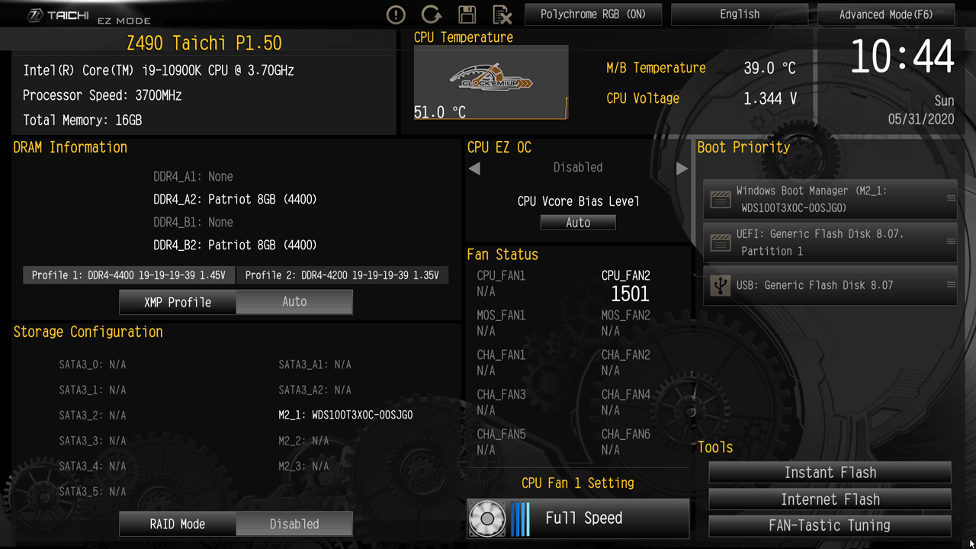Click left arrow next to CPU EZ OC
The image size is (976, 549).
click(474, 169)
